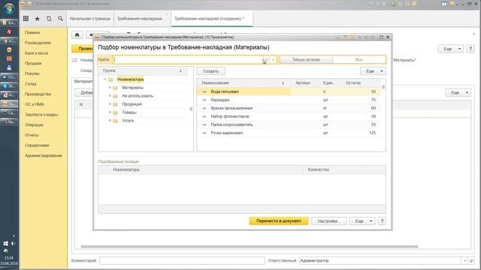Screen dimensions: 481x270
Task: Sort by the Наименование column arrow
Action: [x=283, y=83]
